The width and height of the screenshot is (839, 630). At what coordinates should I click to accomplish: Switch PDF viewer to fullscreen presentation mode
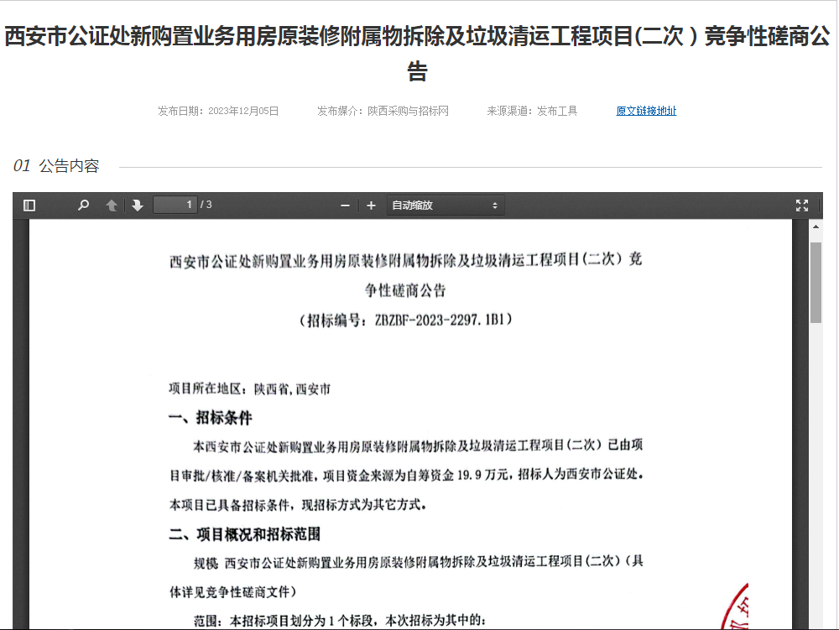point(801,206)
